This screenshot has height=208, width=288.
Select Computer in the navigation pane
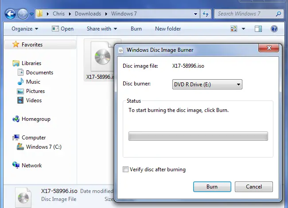(34, 138)
